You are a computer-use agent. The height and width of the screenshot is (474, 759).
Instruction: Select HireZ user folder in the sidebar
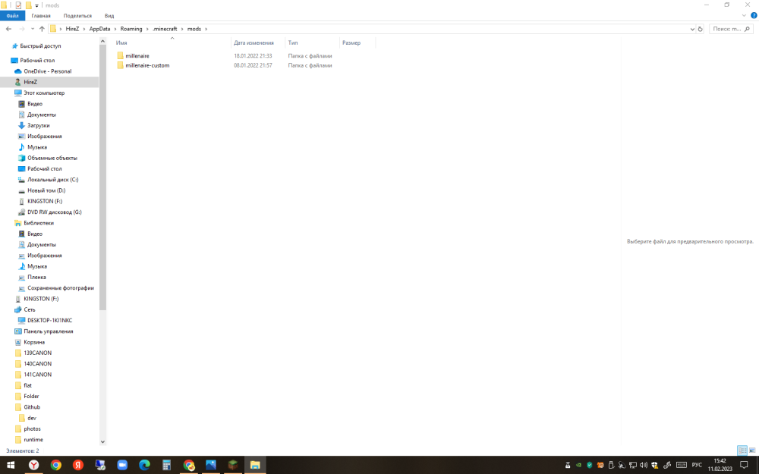pos(30,82)
